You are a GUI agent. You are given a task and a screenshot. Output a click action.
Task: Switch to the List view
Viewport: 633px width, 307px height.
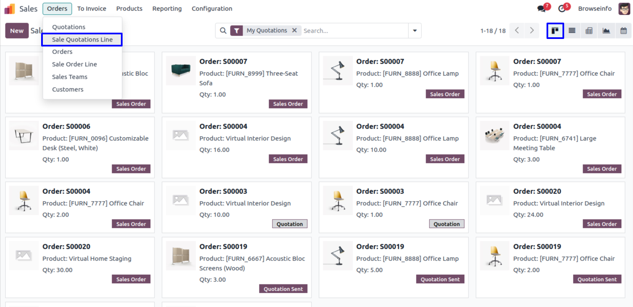point(572,31)
